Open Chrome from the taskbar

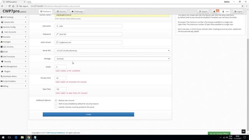(x=28, y=137)
